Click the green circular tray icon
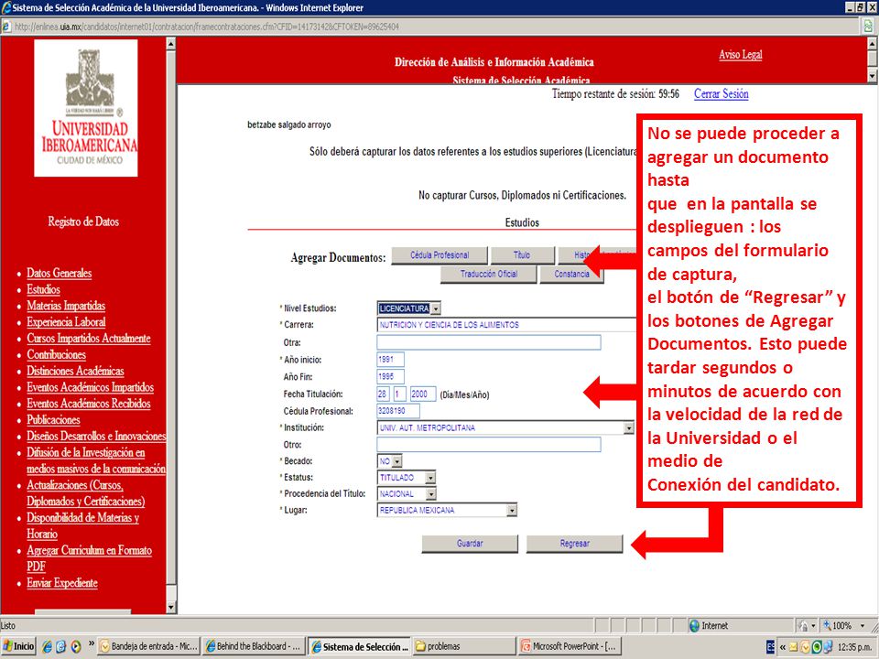Viewport: 879px width, 659px height. coord(817,647)
